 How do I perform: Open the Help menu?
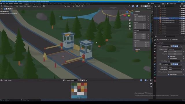tap(21, 4)
